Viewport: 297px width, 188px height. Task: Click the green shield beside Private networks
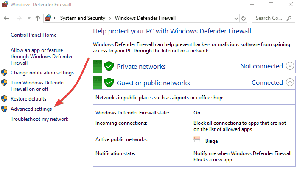(109, 66)
